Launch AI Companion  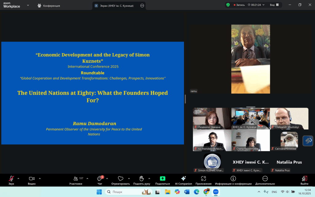[x=183, y=179]
